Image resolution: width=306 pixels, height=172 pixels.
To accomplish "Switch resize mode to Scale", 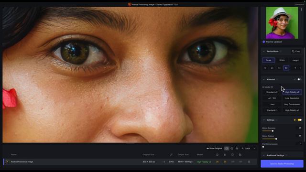I will [x=269, y=60].
